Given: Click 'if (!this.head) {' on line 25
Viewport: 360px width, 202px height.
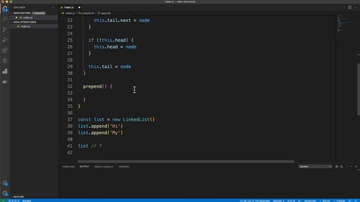Looking at the screenshot, I should 111,40.
